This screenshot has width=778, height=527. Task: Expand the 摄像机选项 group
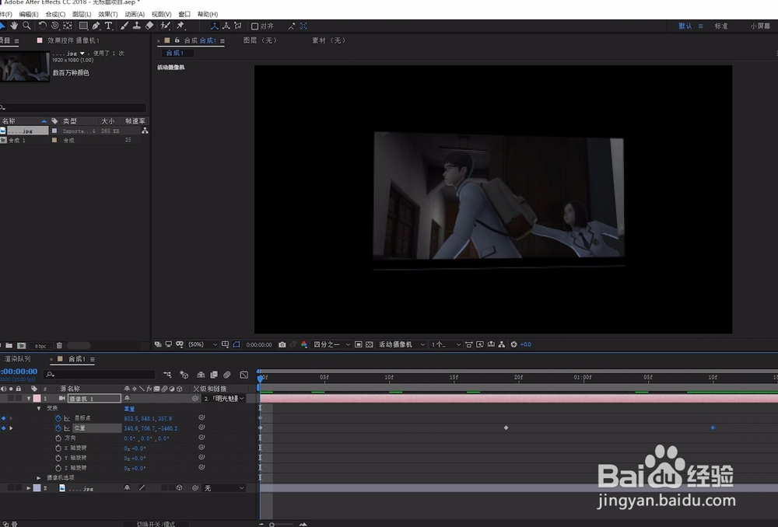click(39, 478)
